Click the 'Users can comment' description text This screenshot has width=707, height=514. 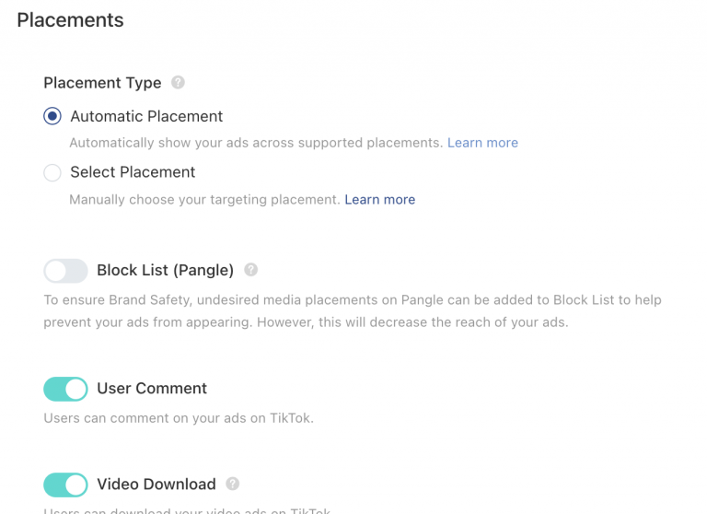point(179,418)
